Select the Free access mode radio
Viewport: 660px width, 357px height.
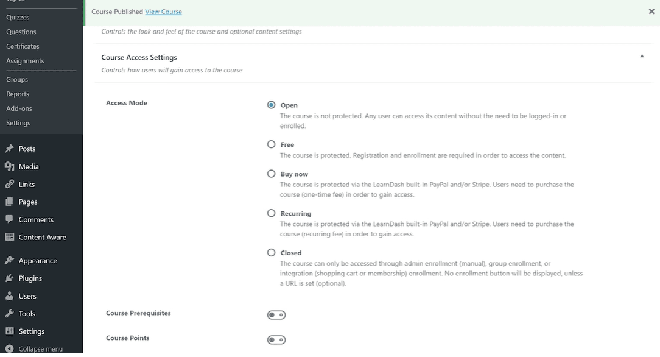pos(271,144)
